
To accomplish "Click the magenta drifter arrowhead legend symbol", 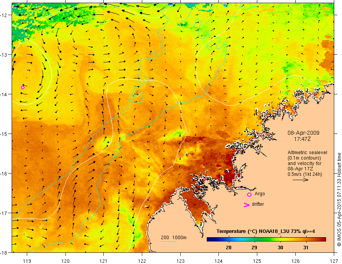I will [246, 205].
